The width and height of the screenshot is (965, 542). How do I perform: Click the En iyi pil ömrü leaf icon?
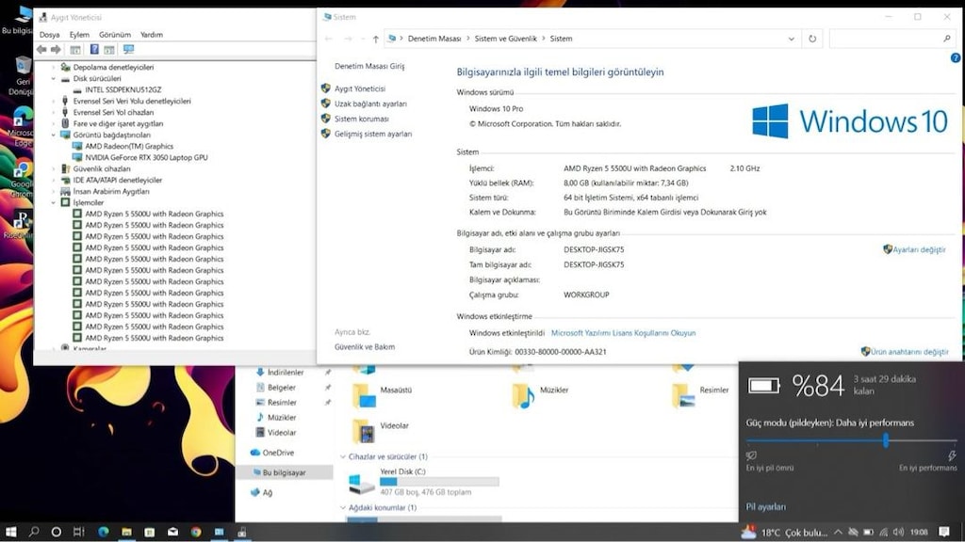pyautogui.click(x=751, y=455)
